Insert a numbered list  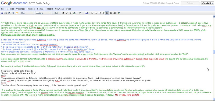pyautogui.click(x=92, y=13)
